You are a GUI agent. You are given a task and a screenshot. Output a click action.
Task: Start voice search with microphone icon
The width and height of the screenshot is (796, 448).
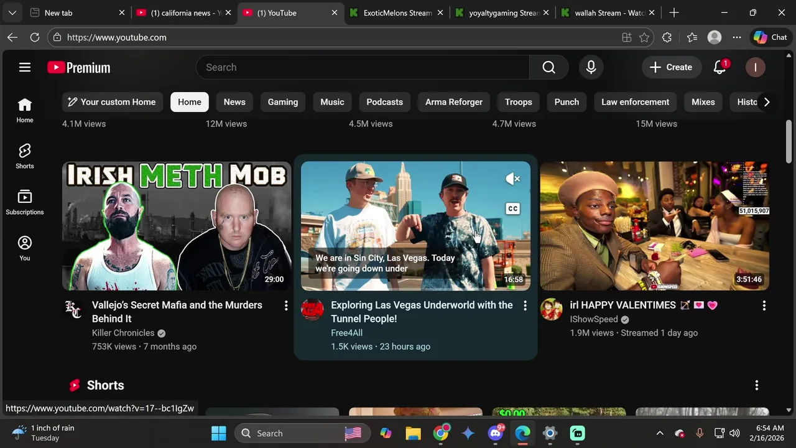pos(591,67)
